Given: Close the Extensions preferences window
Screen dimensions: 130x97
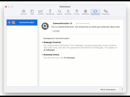Looking at the screenshot, I should [x=6, y=7].
